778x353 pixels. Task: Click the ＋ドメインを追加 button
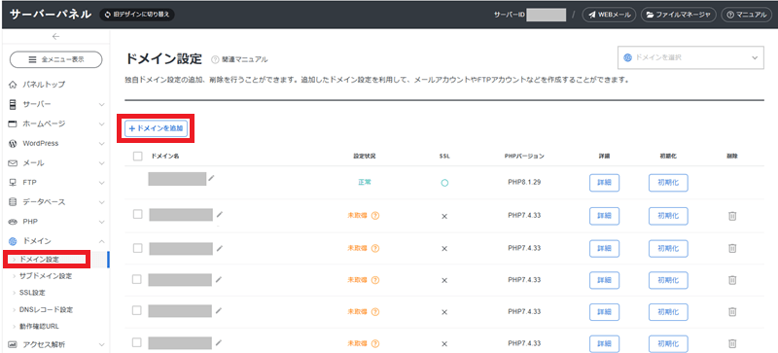(x=156, y=128)
